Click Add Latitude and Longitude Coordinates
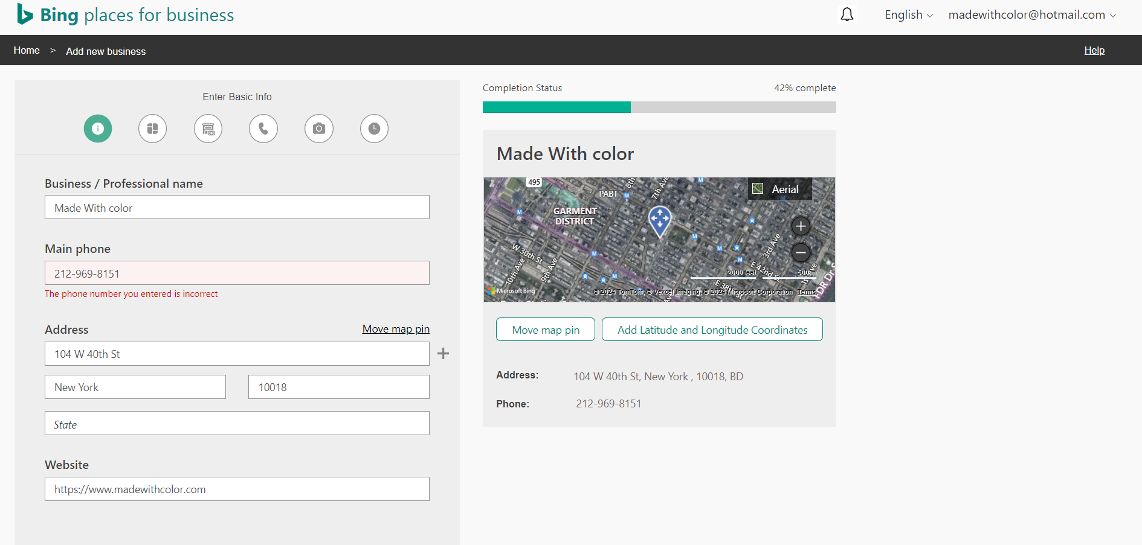Viewport: 1142px width, 545px height. (712, 330)
